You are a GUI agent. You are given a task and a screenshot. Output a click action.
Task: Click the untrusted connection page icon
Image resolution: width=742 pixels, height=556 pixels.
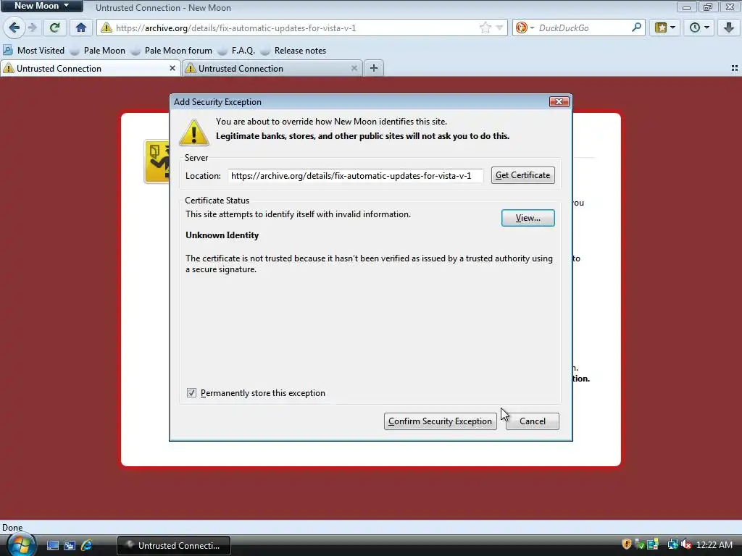pos(157,161)
